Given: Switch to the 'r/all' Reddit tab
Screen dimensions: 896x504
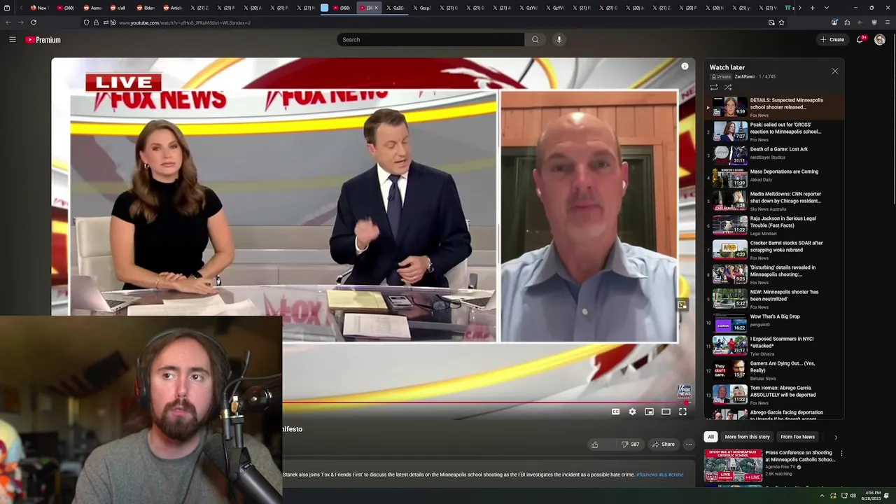Looking at the screenshot, I should 118,8.
